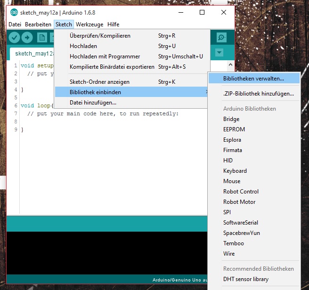Include the SpacebrewYun library
The image size is (309, 290).
(x=254, y=233)
